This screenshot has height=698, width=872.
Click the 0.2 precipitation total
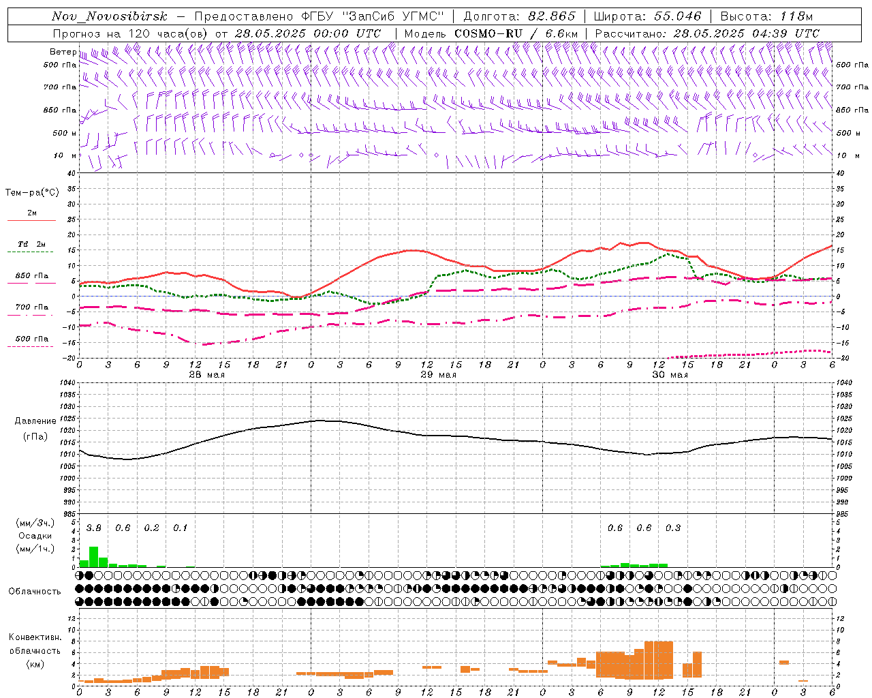coord(151,528)
